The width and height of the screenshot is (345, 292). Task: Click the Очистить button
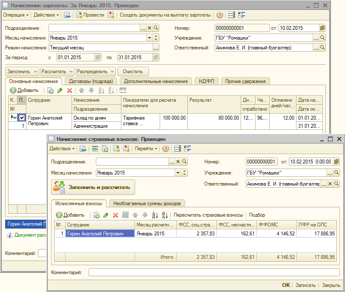[133, 72]
